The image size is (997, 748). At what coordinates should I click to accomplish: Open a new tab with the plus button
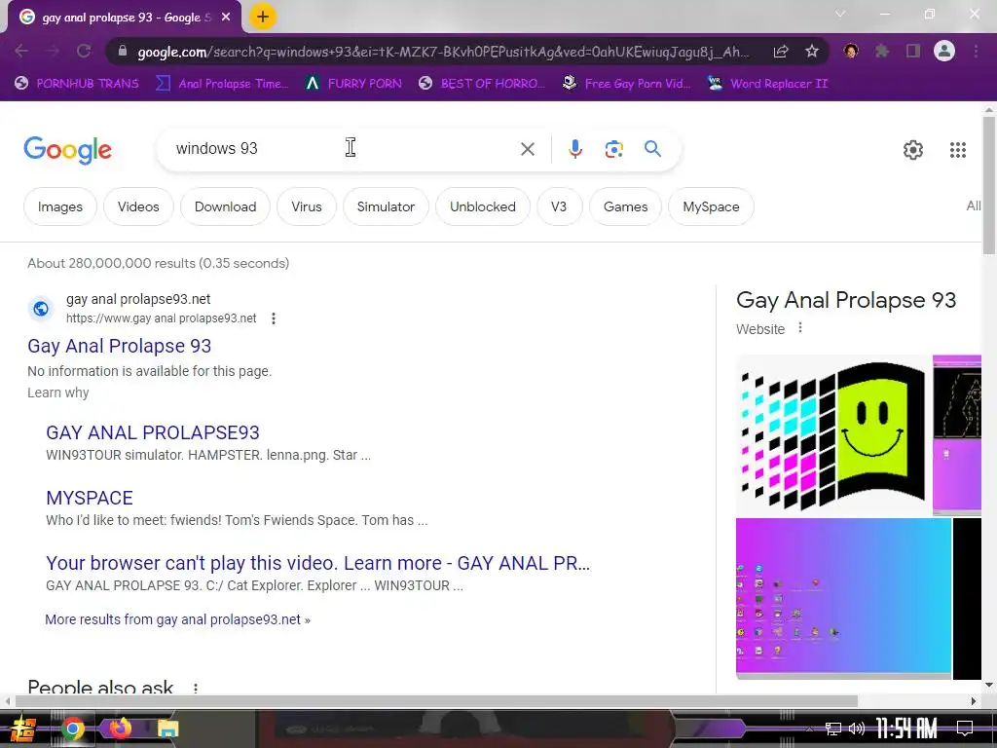coord(263,17)
